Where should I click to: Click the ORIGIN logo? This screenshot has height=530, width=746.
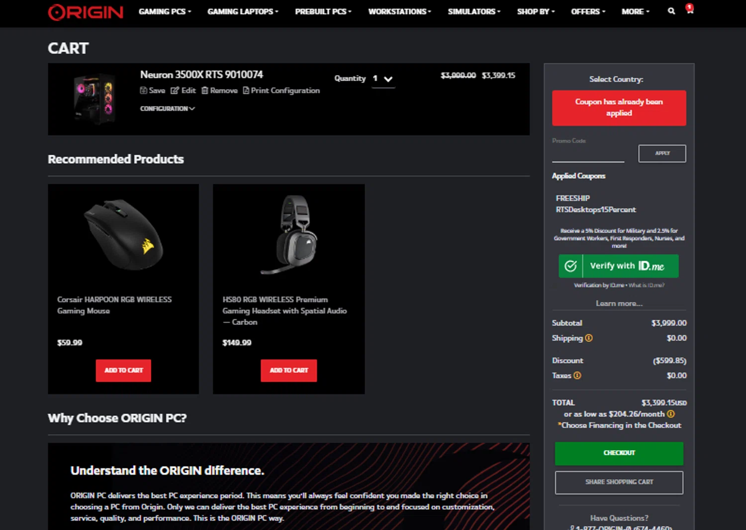tap(86, 12)
